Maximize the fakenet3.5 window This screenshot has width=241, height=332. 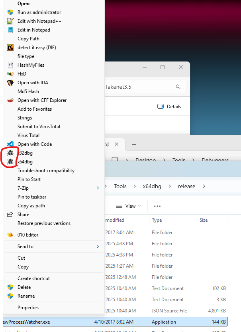coord(163,67)
